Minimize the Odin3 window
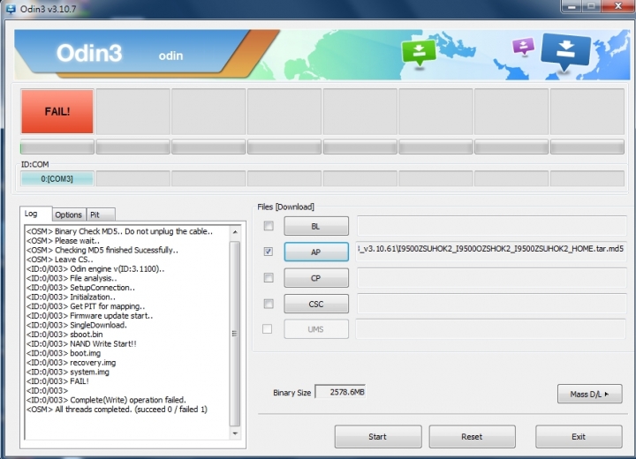The image size is (636, 459). click(572, 6)
